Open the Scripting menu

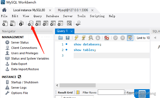point(97,16)
